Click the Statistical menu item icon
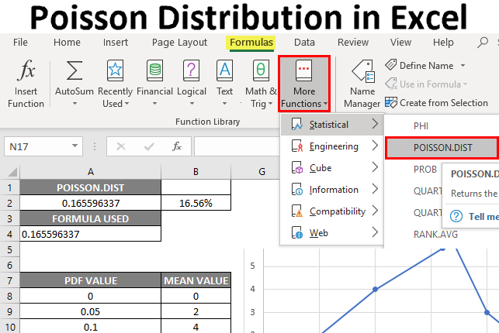The height and width of the screenshot is (333, 499). pos(297,125)
